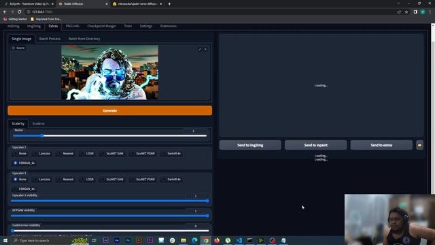Open a new browser tab with plus
The height and width of the screenshot is (245, 435).
[x=169, y=4]
